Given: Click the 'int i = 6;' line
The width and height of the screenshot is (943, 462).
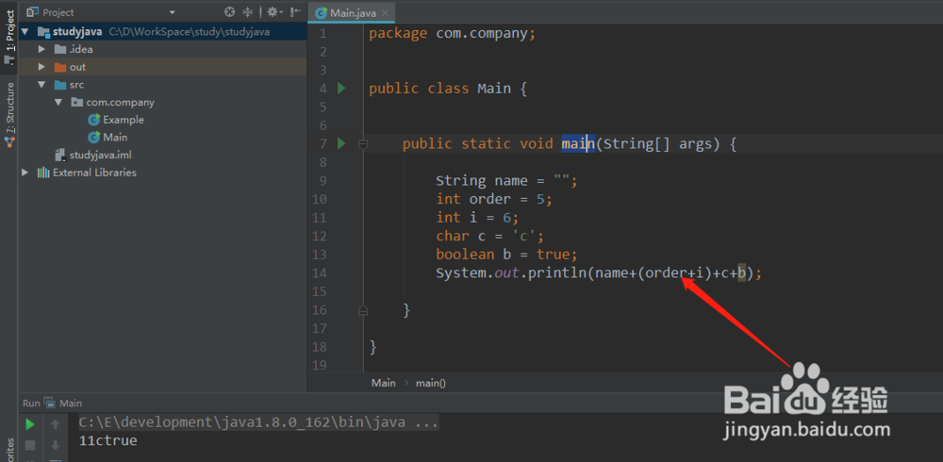Looking at the screenshot, I should coord(477,218).
